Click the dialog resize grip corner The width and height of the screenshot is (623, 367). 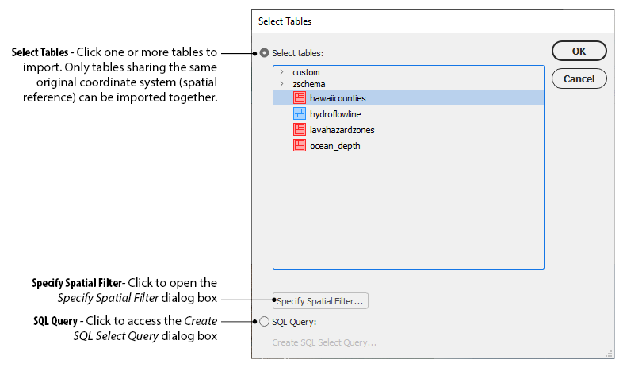click(x=609, y=354)
